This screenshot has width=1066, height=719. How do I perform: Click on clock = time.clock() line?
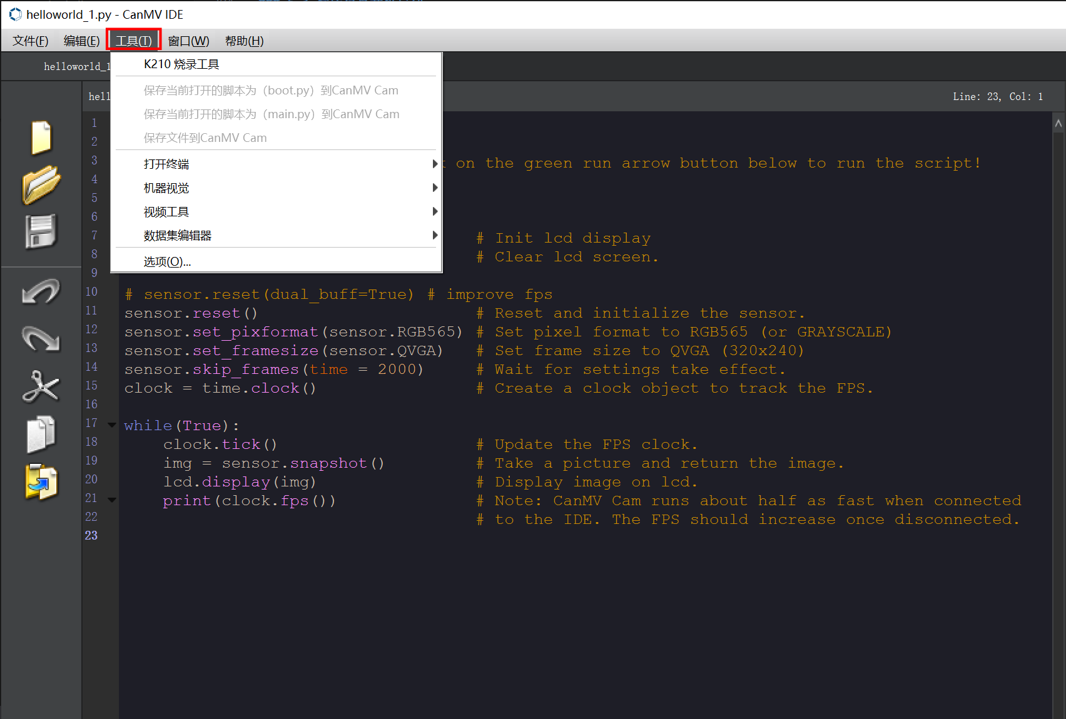(x=220, y=388)
